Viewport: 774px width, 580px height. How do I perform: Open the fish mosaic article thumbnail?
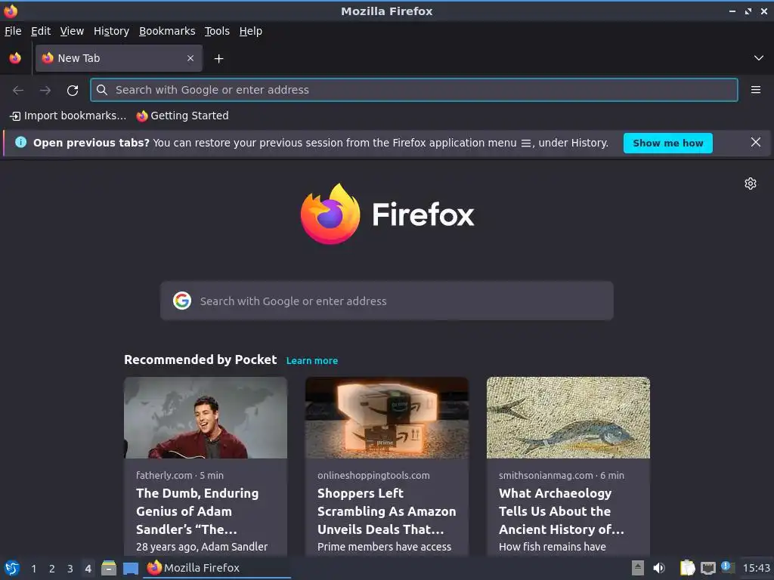pos(568,418)
